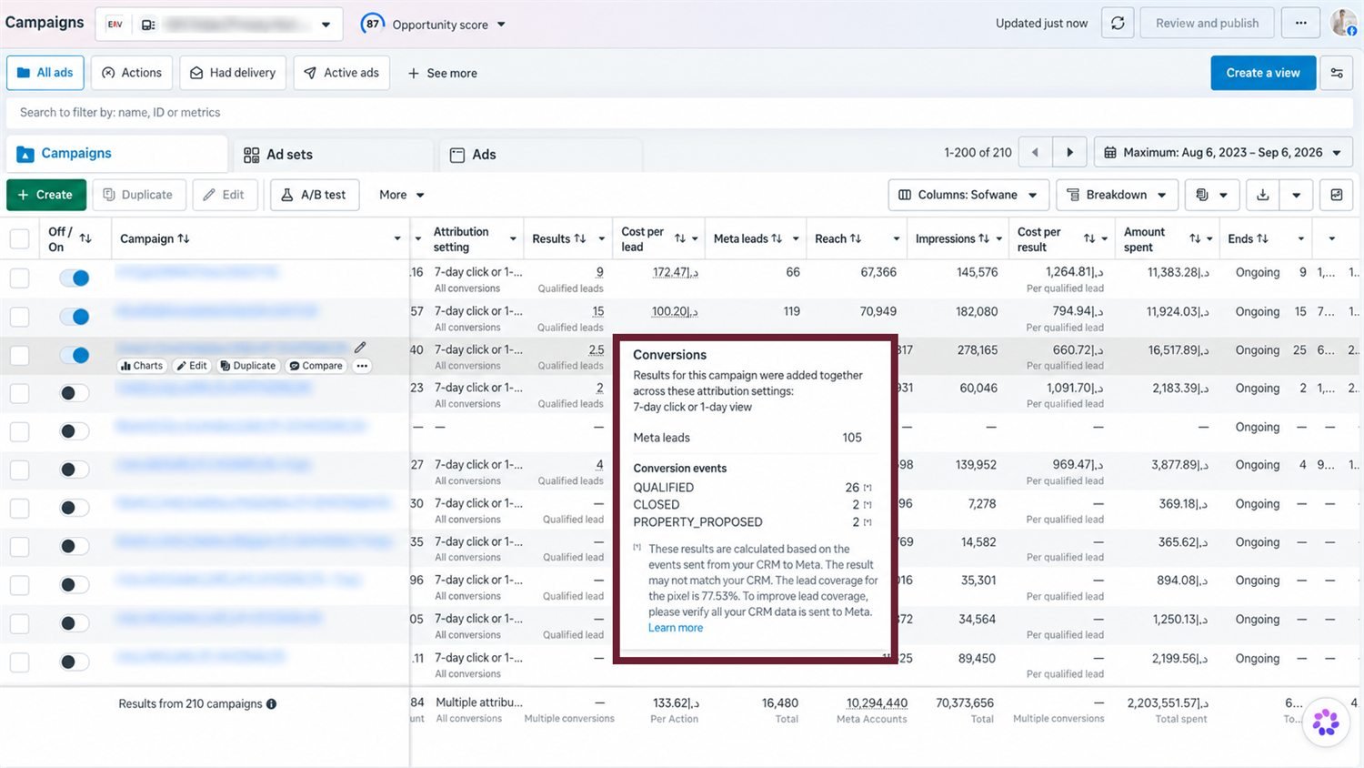Click the hovered row Duplicate action

(x=247, y=366)
